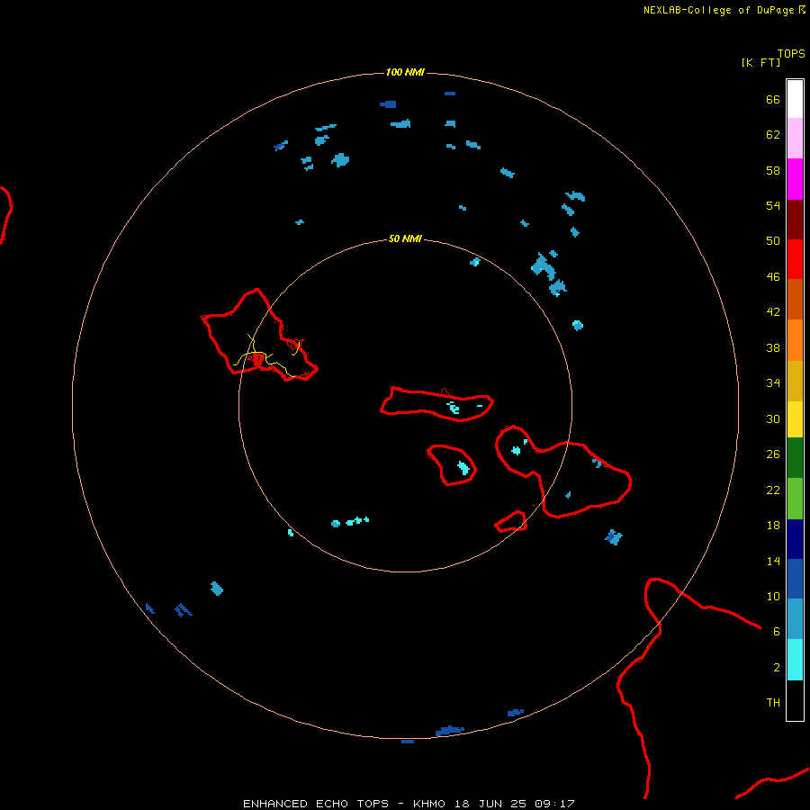Click the "50 NMI" range ring label
The image size is (810, 810).
(405, 238)
